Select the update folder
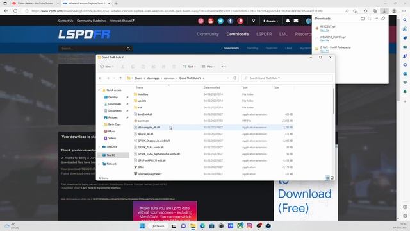Image resolution: width=410 pixels, height=231 pixels. tap(142, 101)
